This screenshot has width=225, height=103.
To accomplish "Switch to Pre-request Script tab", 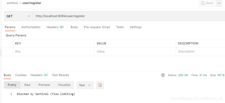I will pos(97,27).
